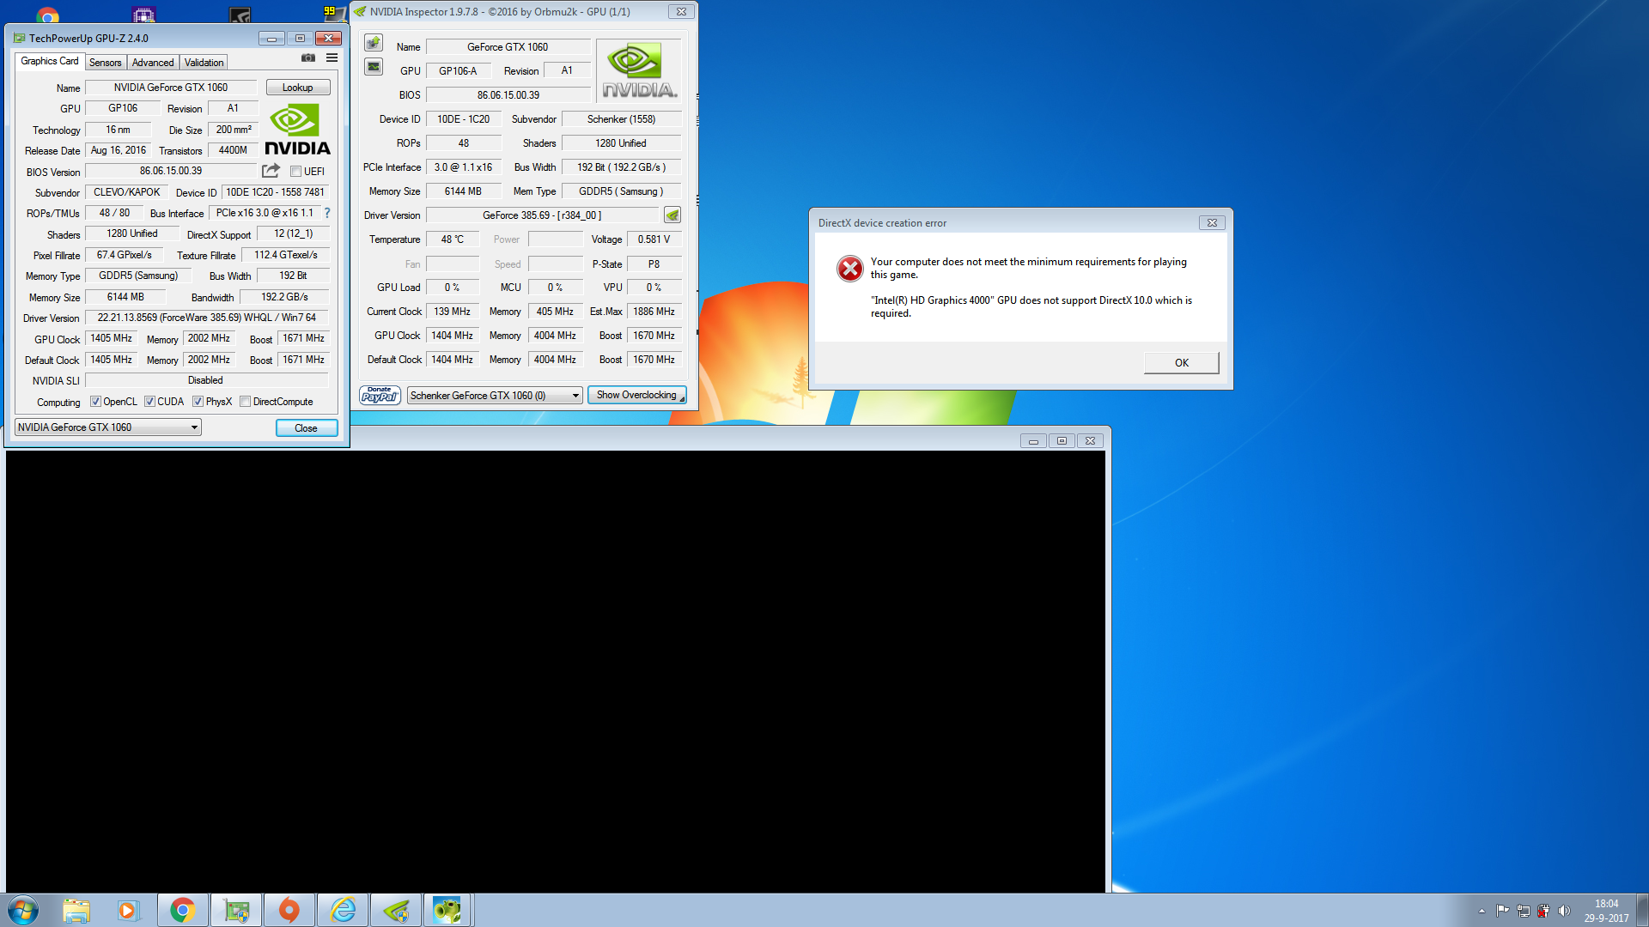
Task: Click the bus interface question mark help
Action: 327,213
